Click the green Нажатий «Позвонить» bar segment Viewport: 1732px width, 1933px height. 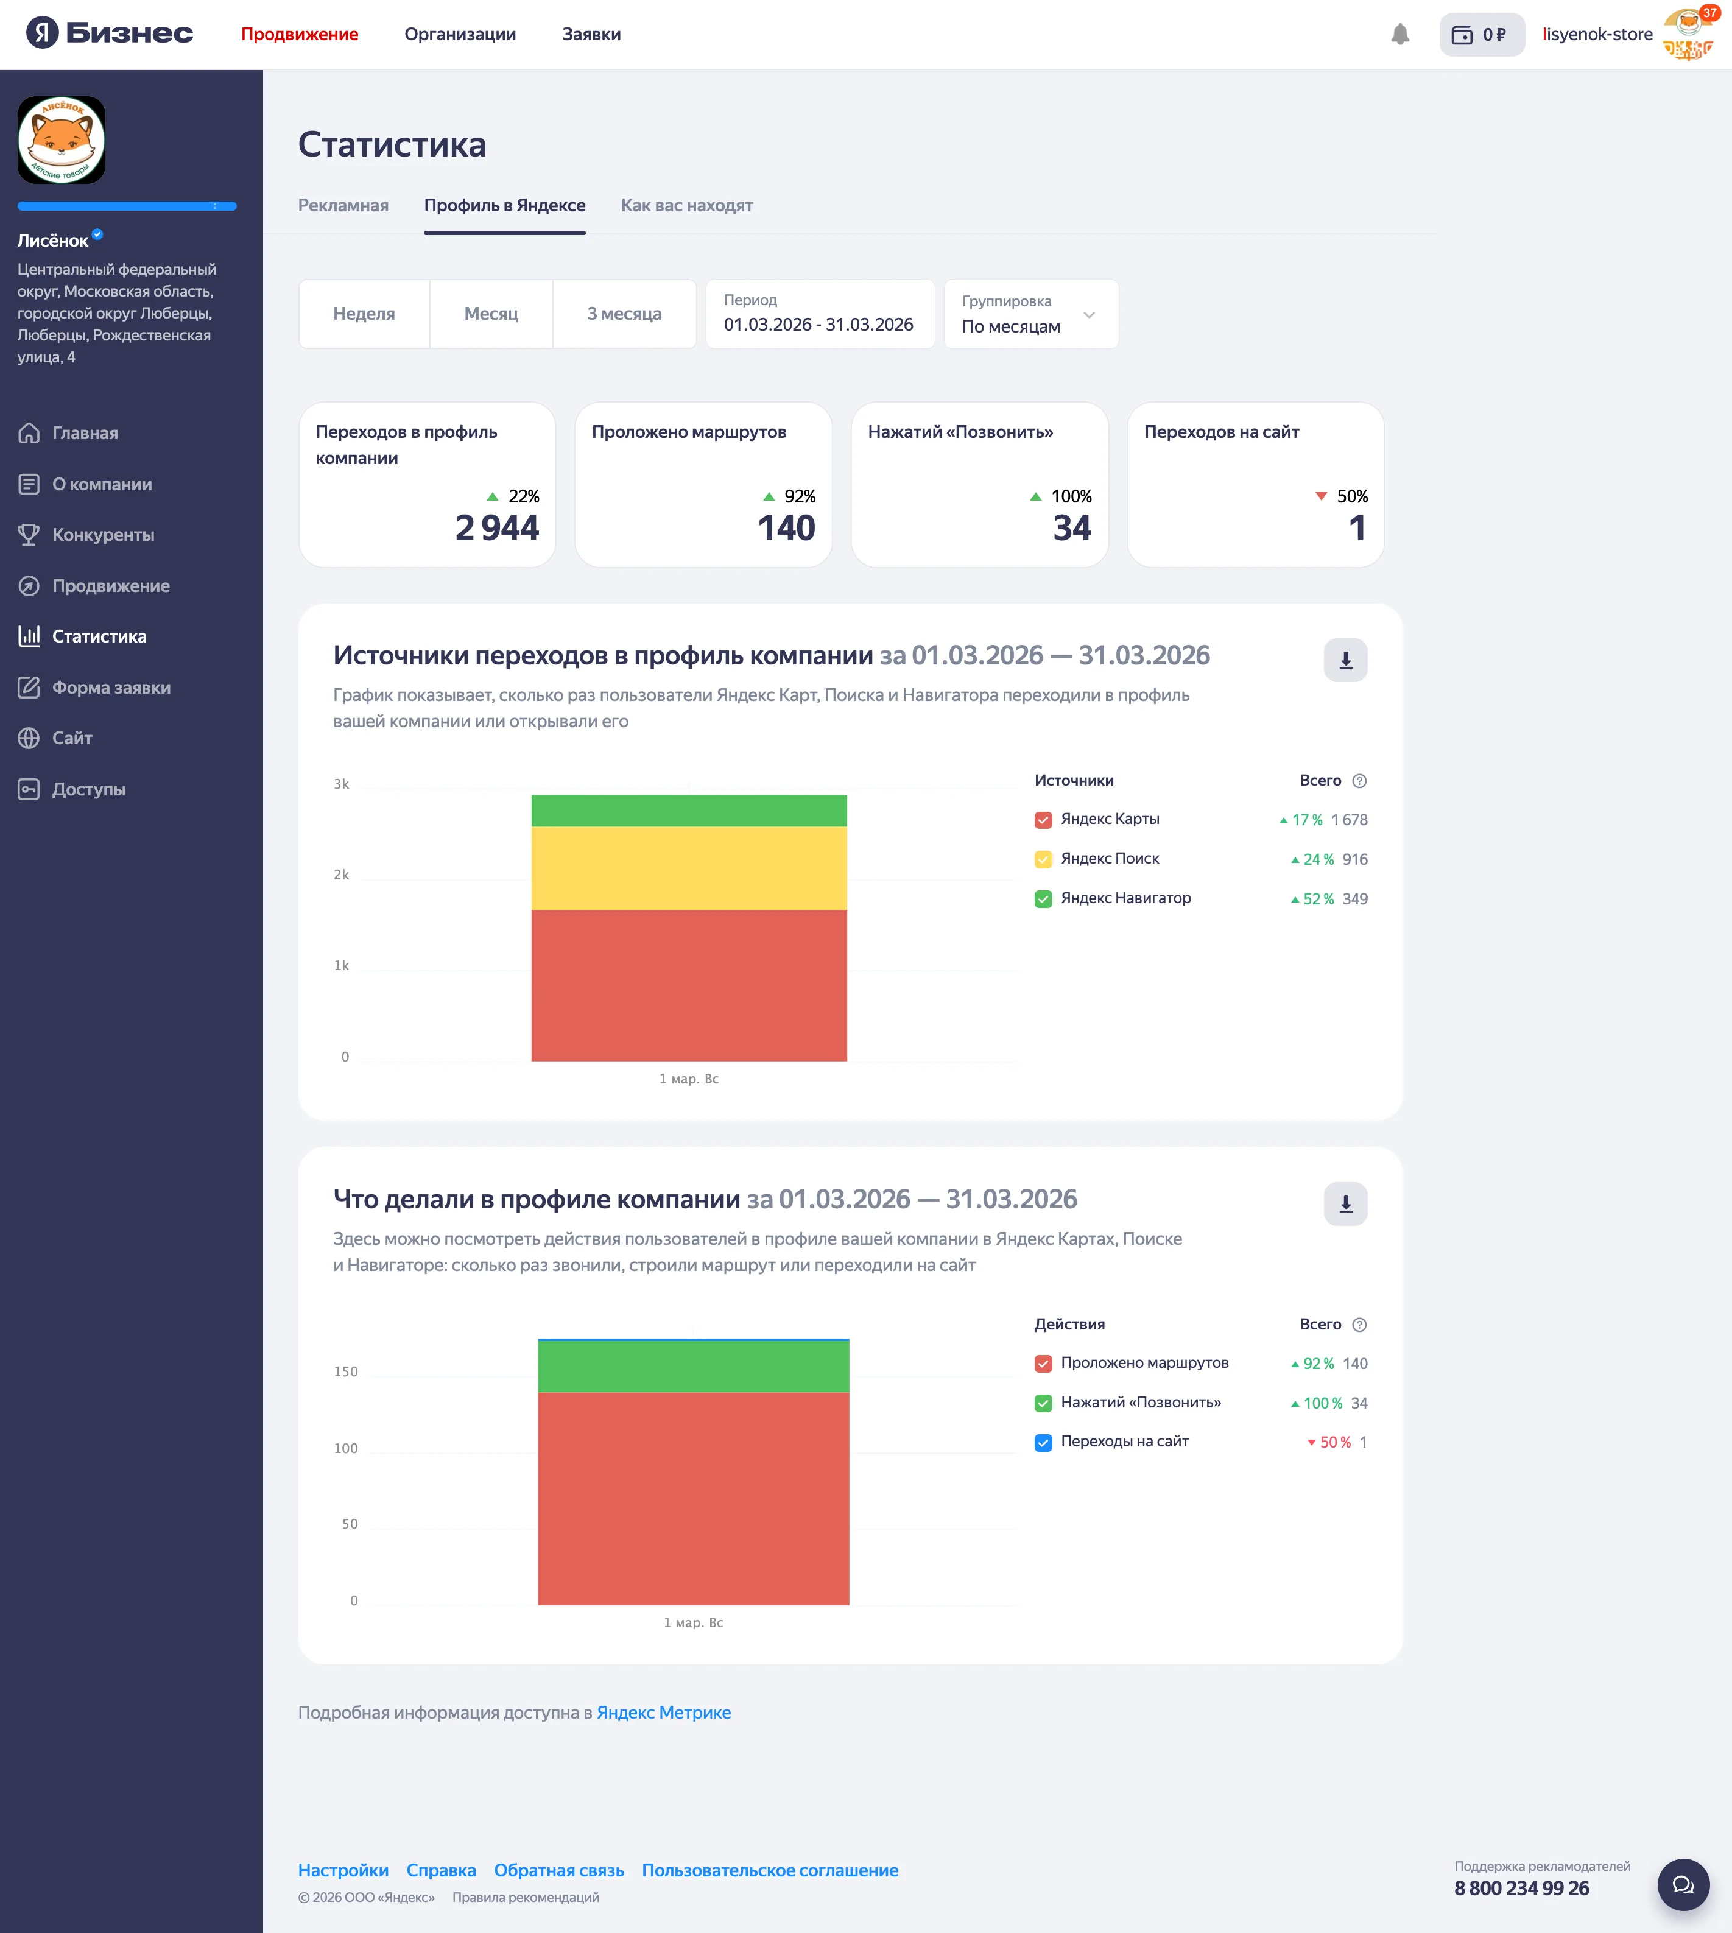[x=694, y=1367]
